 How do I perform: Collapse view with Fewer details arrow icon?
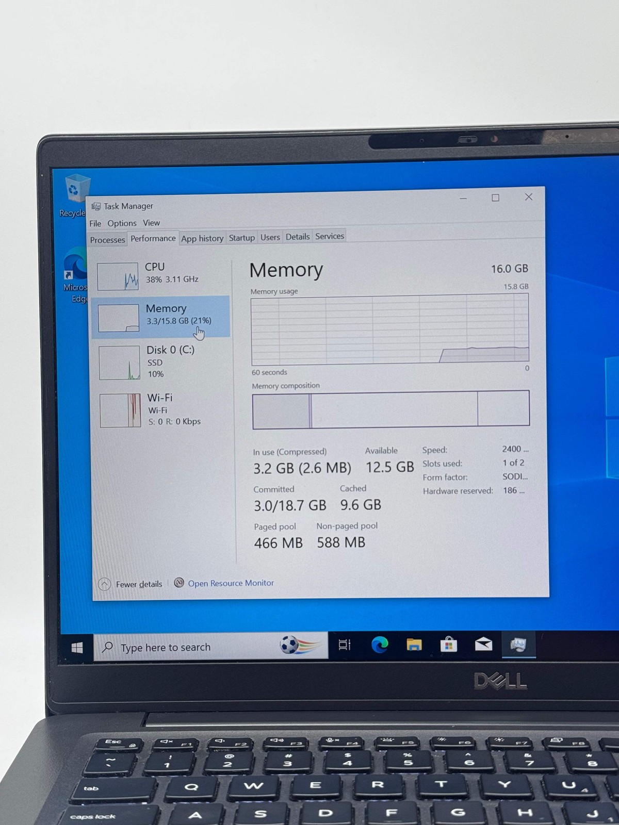[x=104, y=584]
